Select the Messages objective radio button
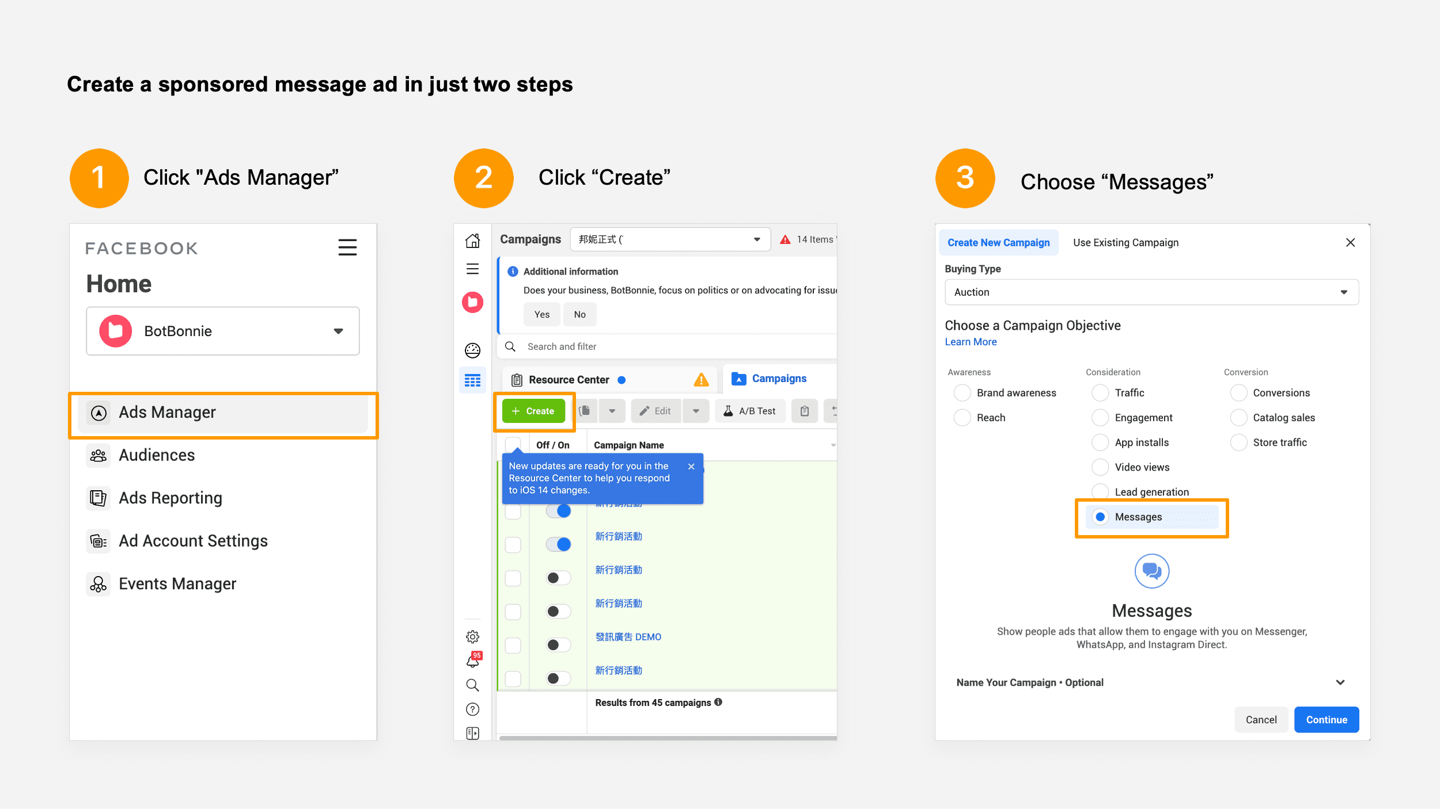Viewport: 1440px width, 809px height. (1100, 517)
